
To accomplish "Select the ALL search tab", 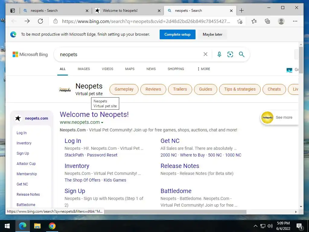I will tap(63, 69).
